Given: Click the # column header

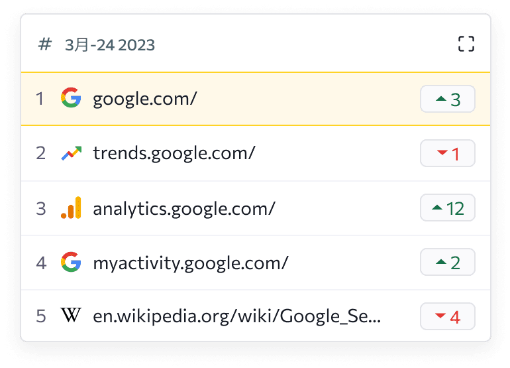Looking at the screenshot, I should coord(45,44).
